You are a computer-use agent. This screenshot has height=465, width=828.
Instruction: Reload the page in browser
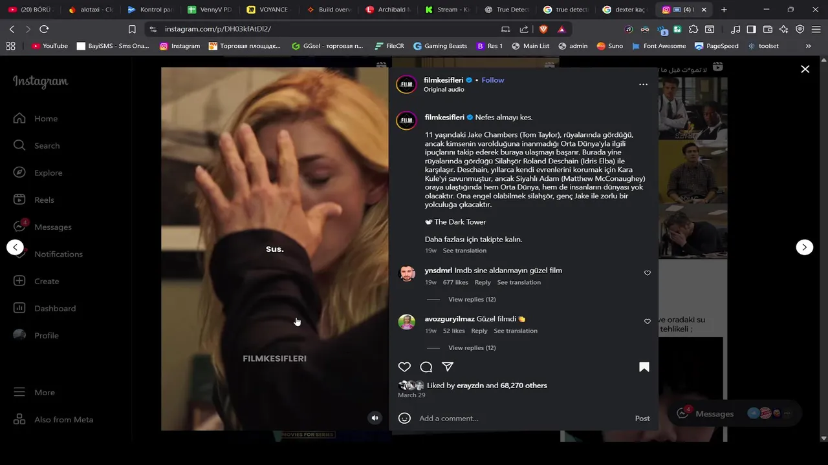point(44,29)
